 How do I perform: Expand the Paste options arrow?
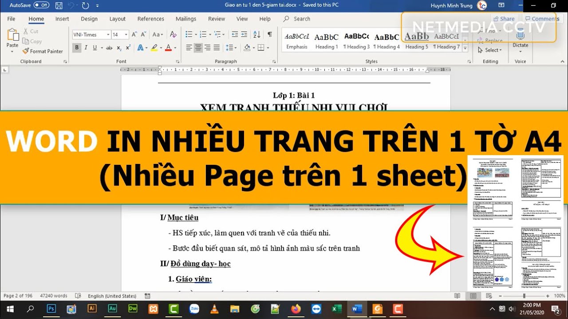tap(12, 51)
